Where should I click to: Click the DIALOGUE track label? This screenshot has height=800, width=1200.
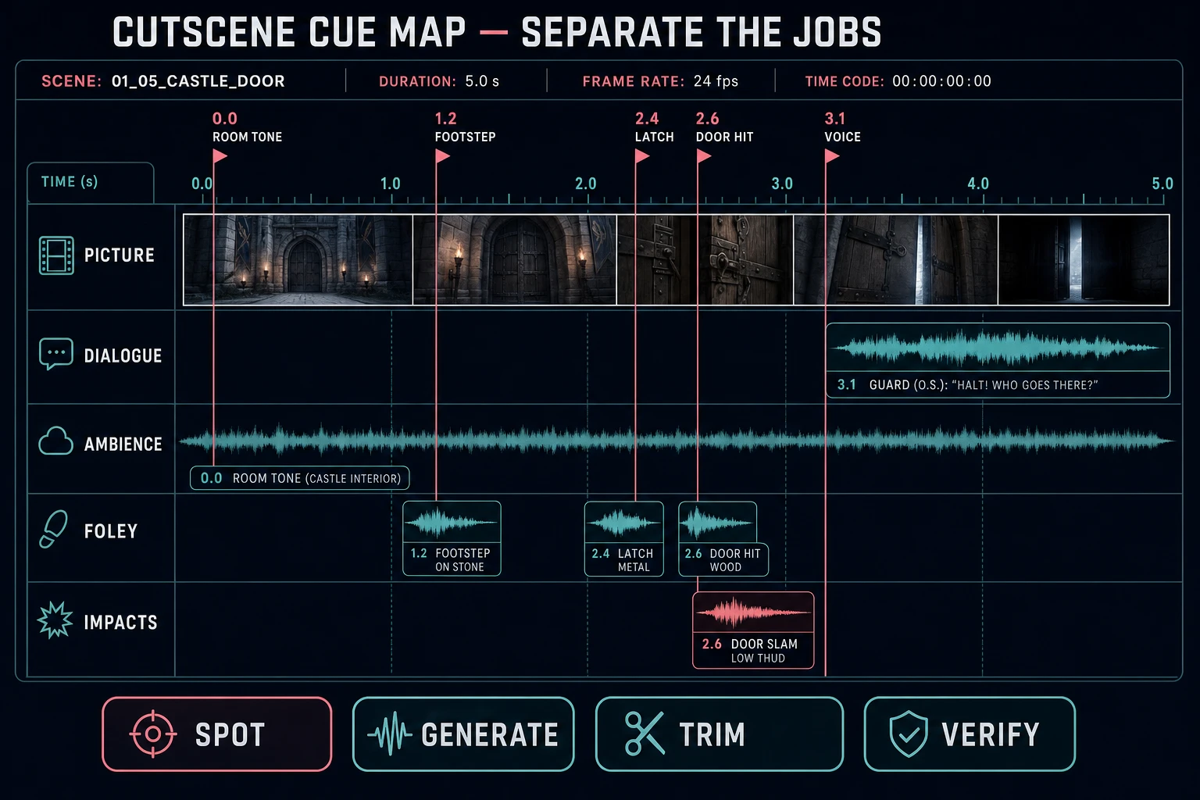pos(123,355)
